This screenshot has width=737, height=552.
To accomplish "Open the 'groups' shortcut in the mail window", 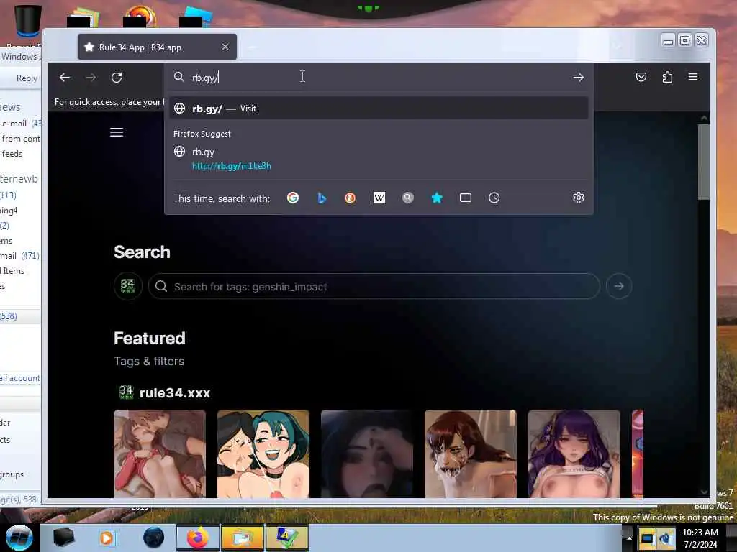I will 12,474.
